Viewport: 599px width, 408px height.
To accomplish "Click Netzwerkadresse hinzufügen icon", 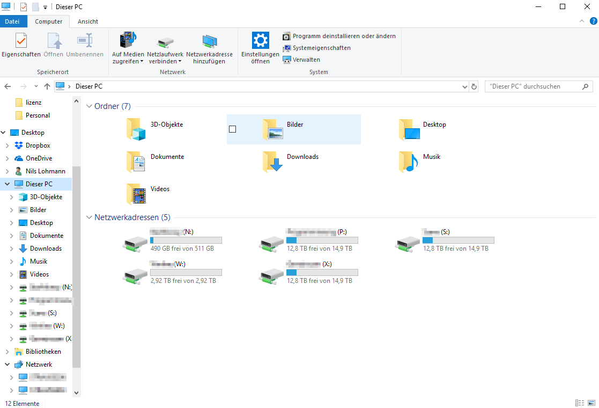I will 209,41.
